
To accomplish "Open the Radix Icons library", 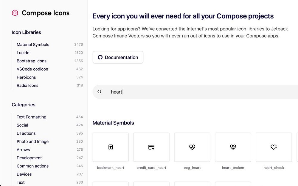I will tap(27, 85).
